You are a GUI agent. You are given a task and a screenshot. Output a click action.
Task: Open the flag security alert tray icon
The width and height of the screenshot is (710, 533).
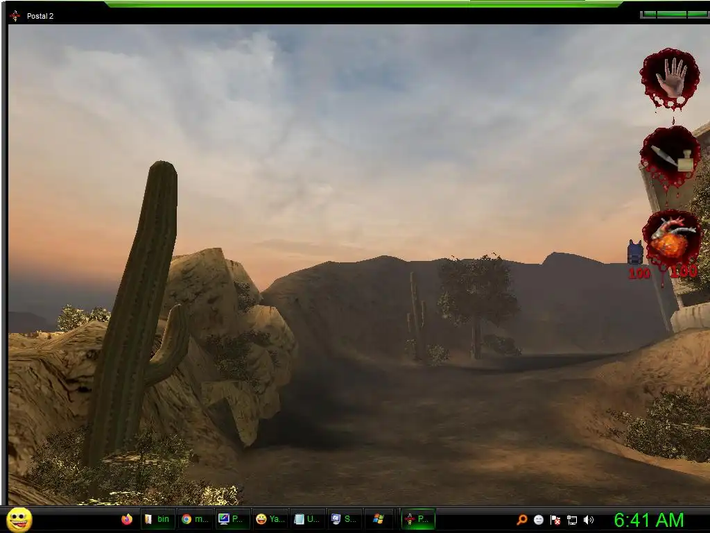tap(555, 520)
